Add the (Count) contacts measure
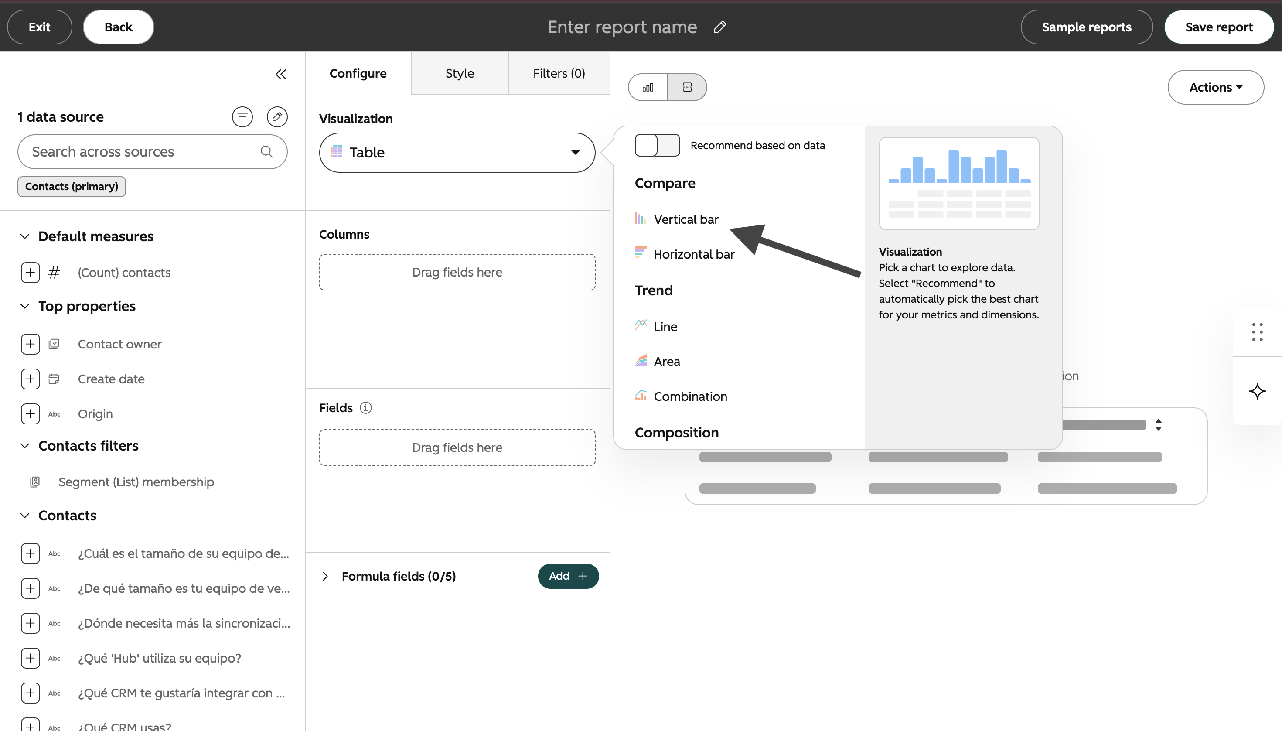This screenshot has height=731, width=1282. 31,273
